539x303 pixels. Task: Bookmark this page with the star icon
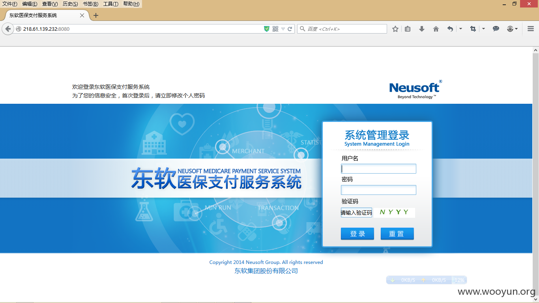point(395,29)
